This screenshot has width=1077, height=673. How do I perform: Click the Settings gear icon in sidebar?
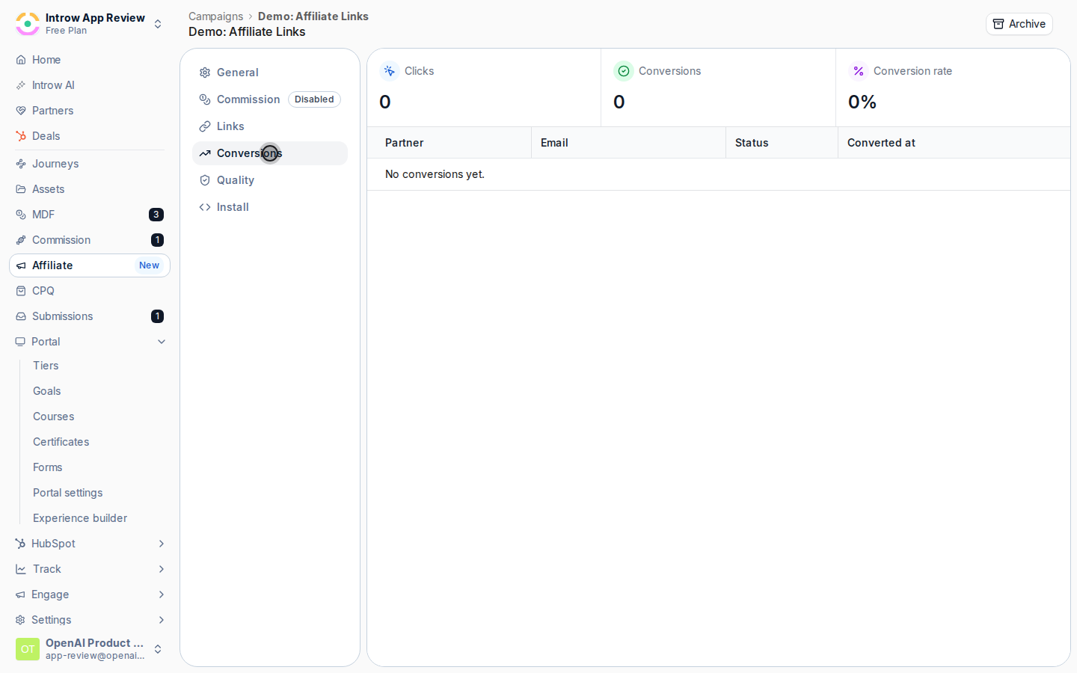[x=20, y=620]
